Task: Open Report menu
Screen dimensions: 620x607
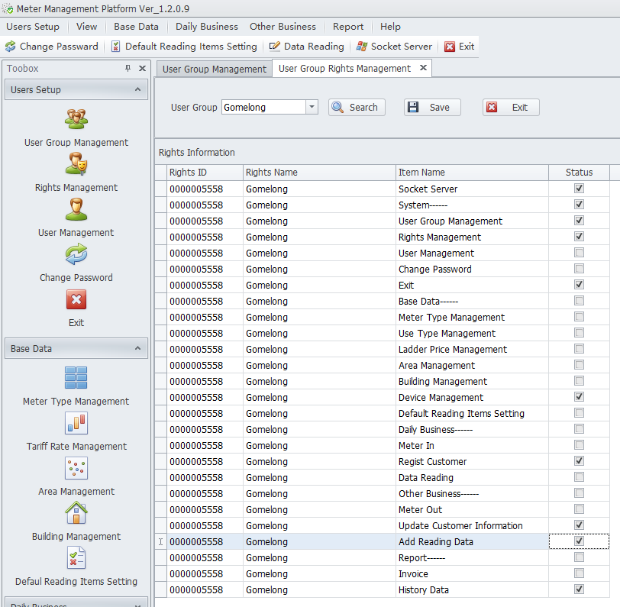Action: (x=348, y=27)
